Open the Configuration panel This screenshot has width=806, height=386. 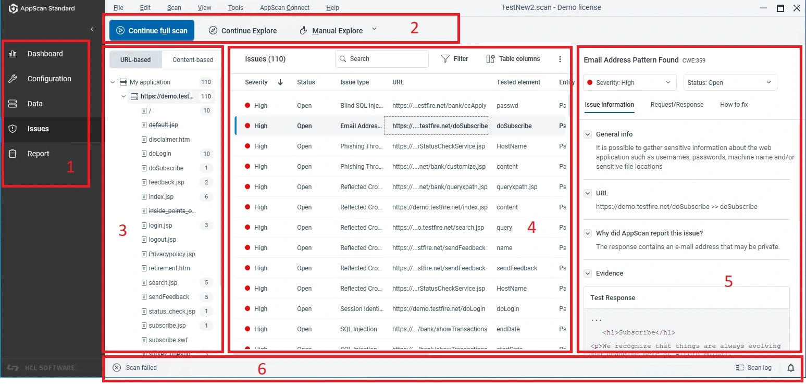point(49,78)
